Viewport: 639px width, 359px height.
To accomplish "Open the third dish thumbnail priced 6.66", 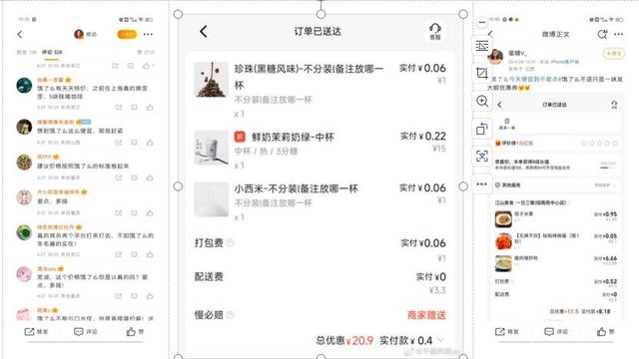I will [503, 263].
